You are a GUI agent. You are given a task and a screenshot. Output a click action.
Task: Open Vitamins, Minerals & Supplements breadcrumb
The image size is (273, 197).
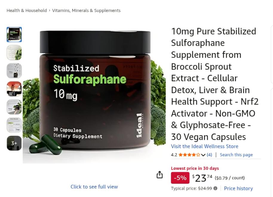coord(86,10)
